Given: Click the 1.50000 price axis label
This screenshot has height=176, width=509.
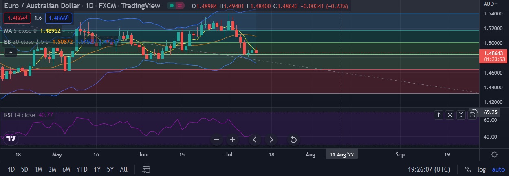Looking at the screenshot, I should [492, 43].
